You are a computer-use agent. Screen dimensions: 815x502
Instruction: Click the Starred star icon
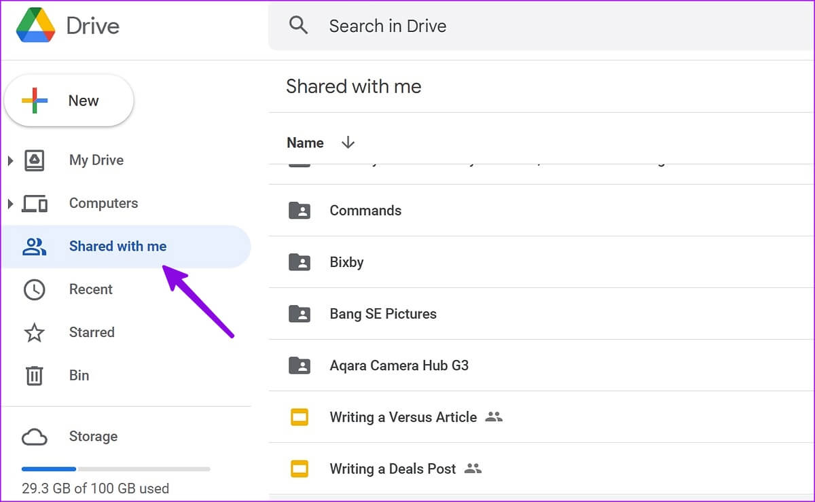34,333
